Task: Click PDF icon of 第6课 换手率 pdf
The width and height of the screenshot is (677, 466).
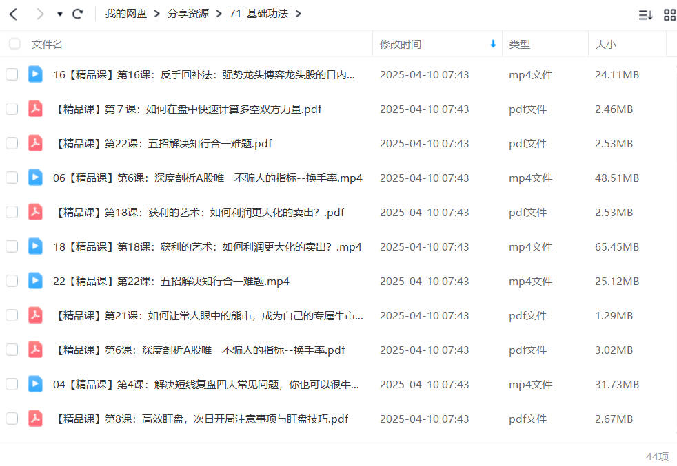Action: coord(35,349)
